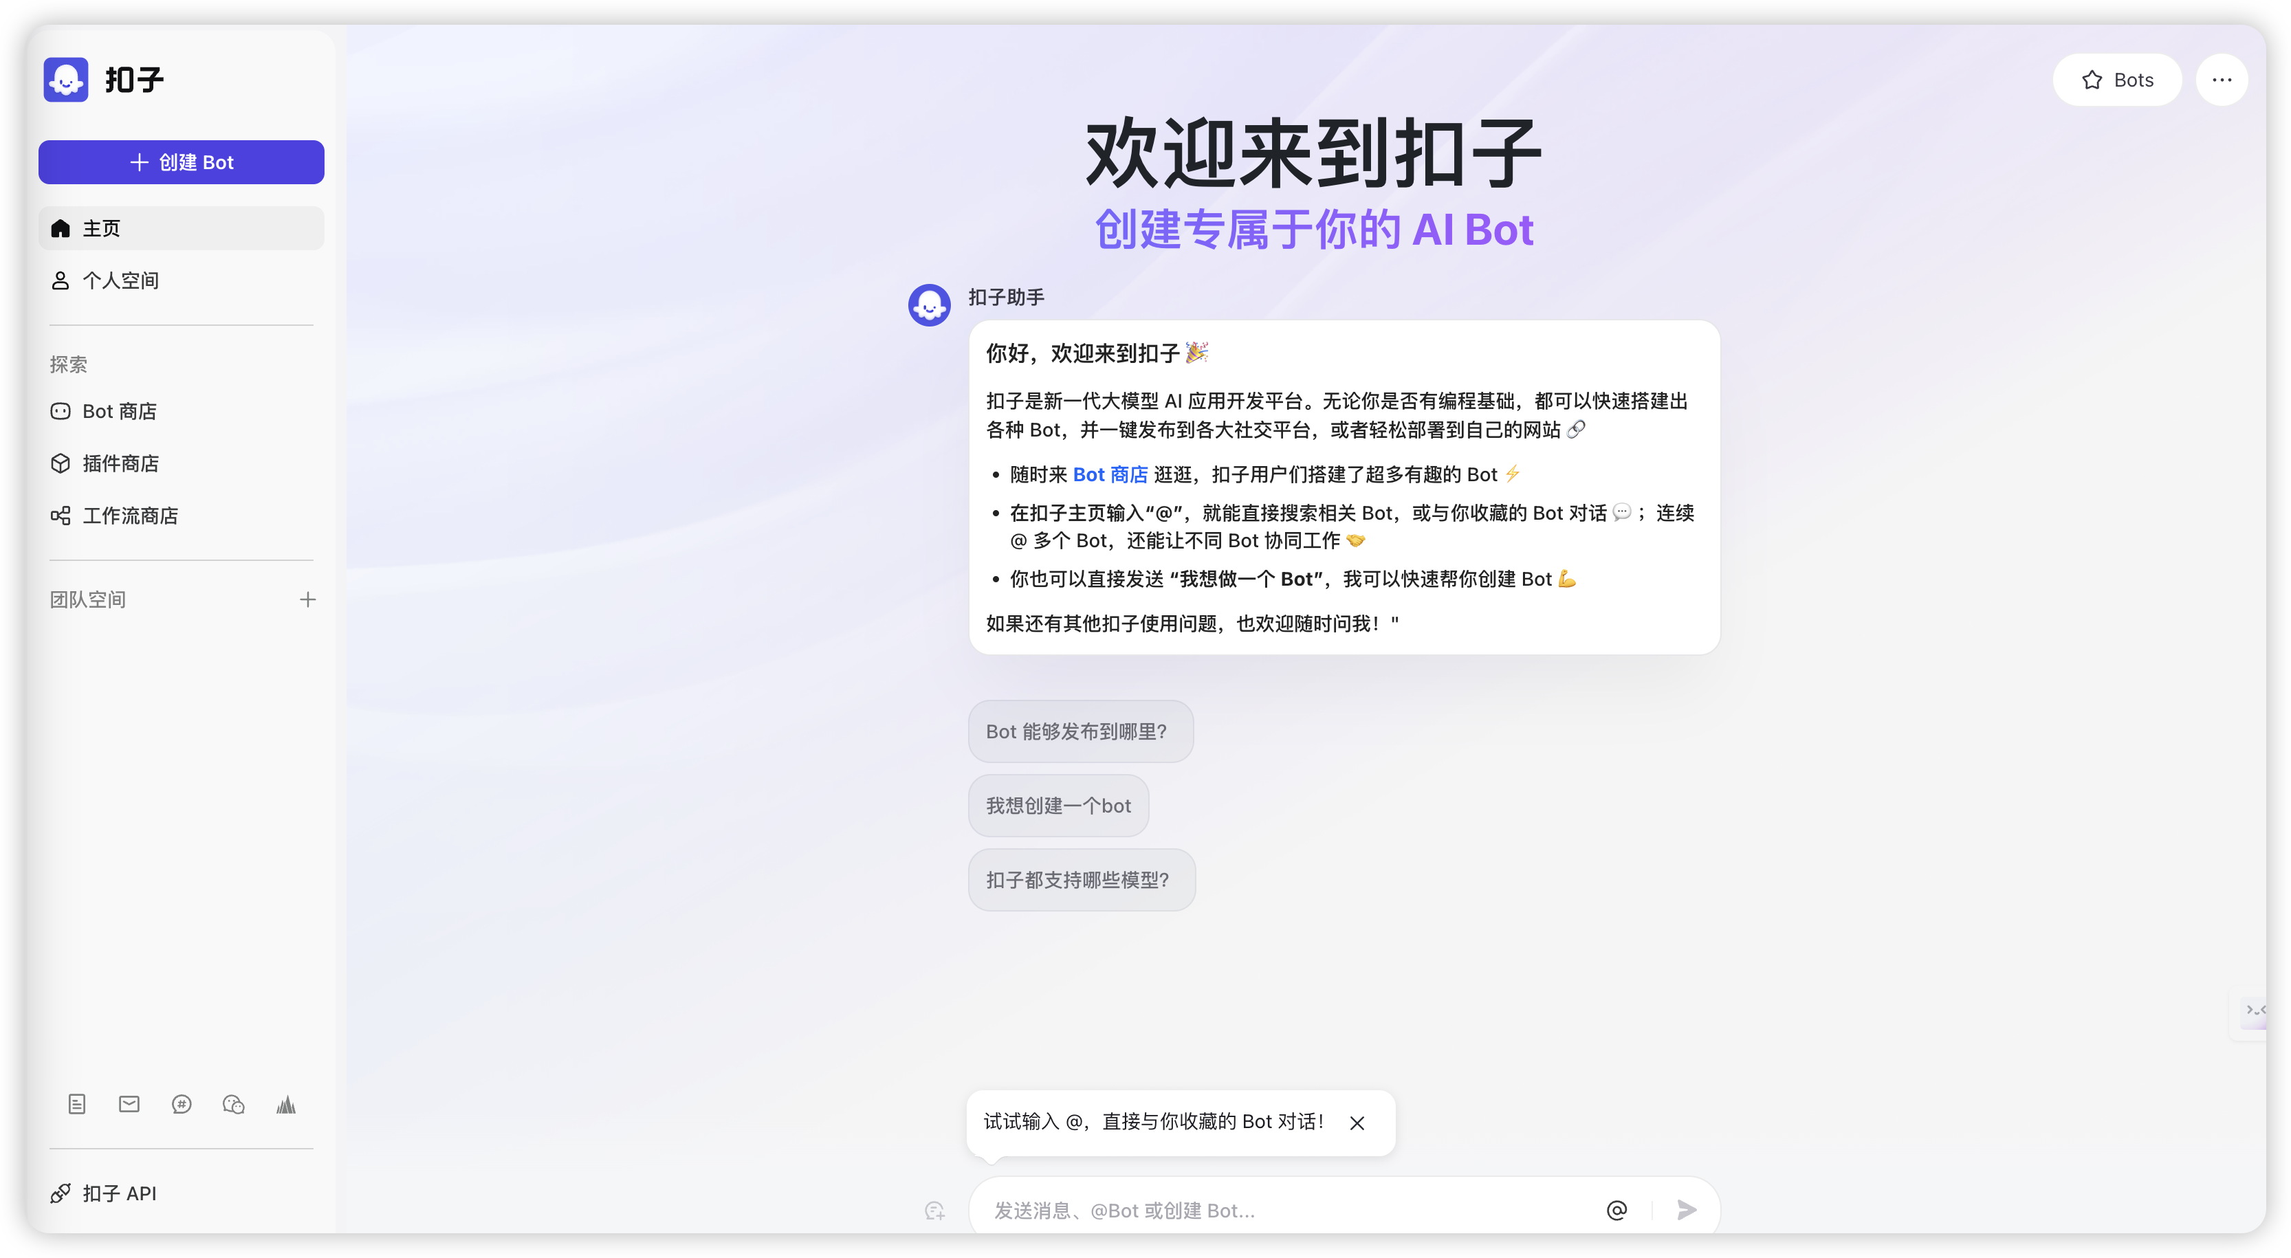Viewport: 2291px width, 1258px height.
Task: Click the mountain-shaped icon in sidebar footer
Action: pos(285,1104)
